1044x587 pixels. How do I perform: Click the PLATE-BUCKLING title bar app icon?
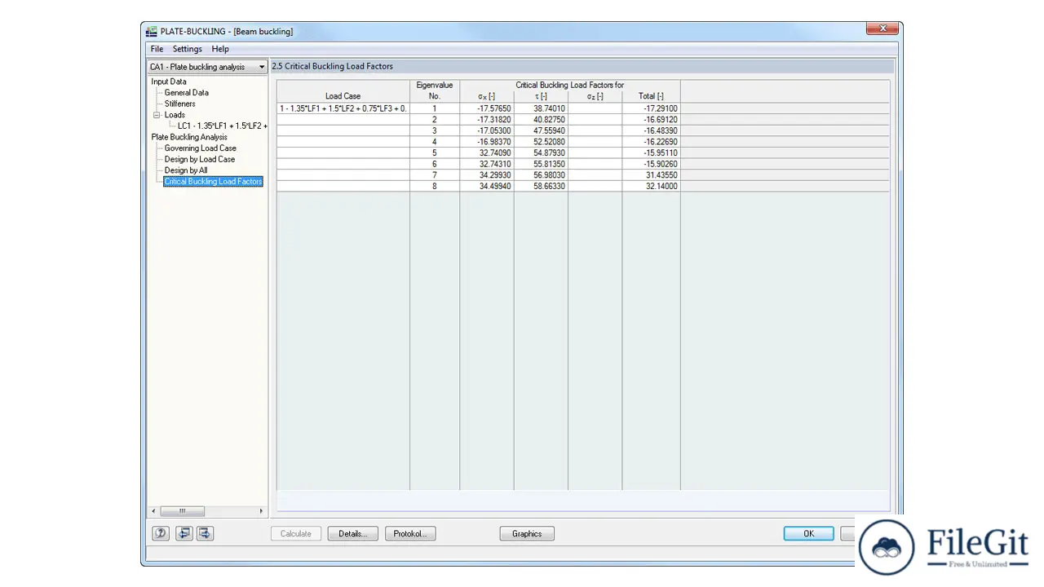[152, 31]
